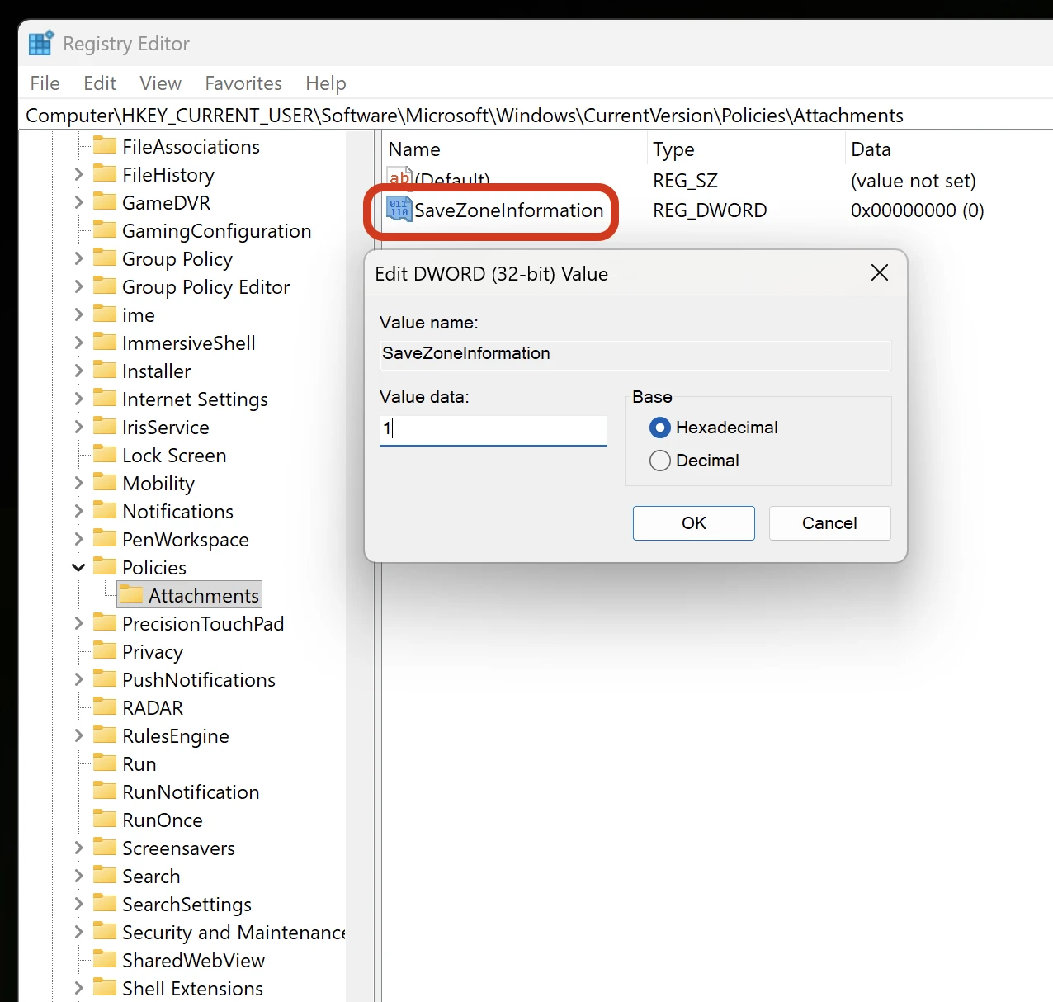This screenshot has width=1053, height=1002.
Task: Click the Value data input field
Action: click(493, 429)
